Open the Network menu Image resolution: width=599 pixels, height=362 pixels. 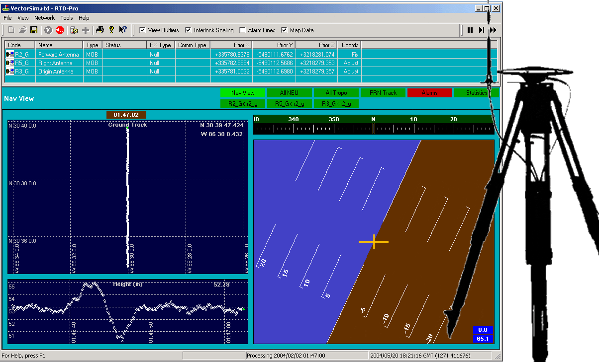(44, 18)
